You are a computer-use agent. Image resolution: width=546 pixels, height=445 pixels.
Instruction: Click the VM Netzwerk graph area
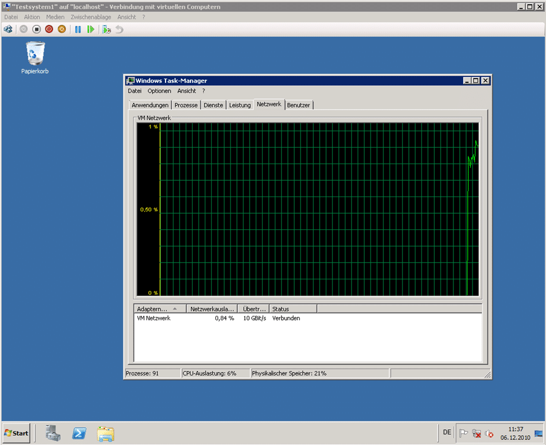[x=308, y=209]
